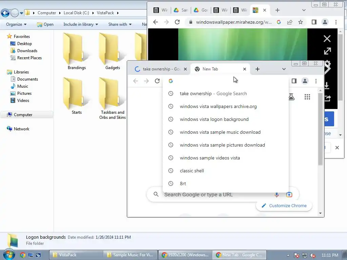347x260 pixels.
Task: Share the page from back Chrome address bar
Action: click(290, 22)
